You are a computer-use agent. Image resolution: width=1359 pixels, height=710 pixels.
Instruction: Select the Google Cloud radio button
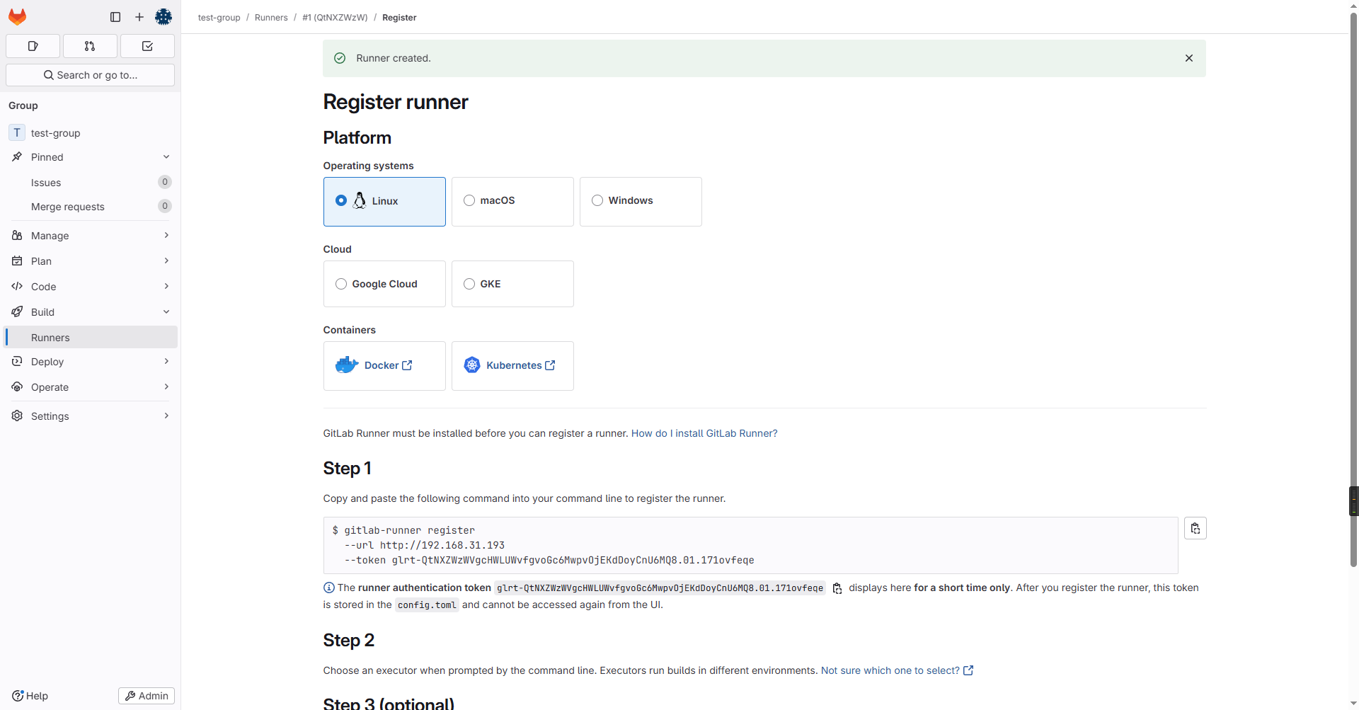point(341,284)
